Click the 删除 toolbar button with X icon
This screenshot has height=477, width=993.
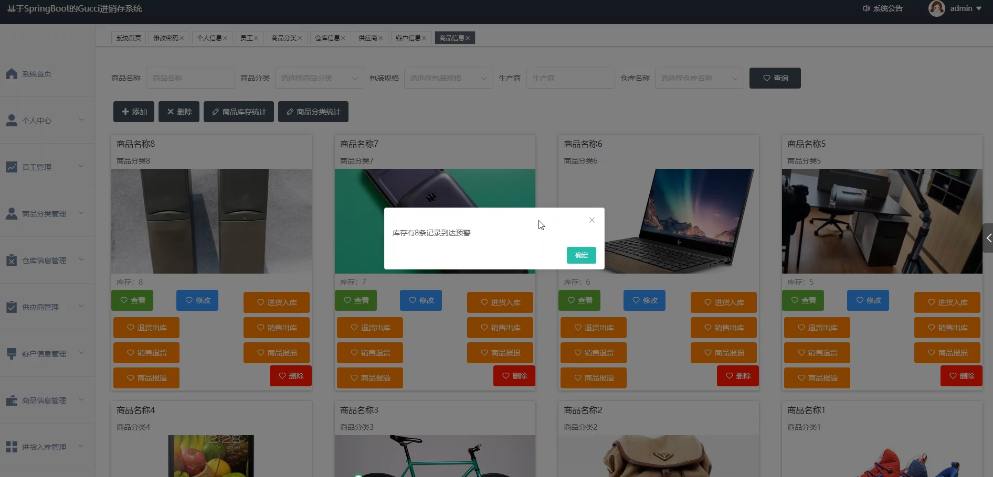pos(179,112)
